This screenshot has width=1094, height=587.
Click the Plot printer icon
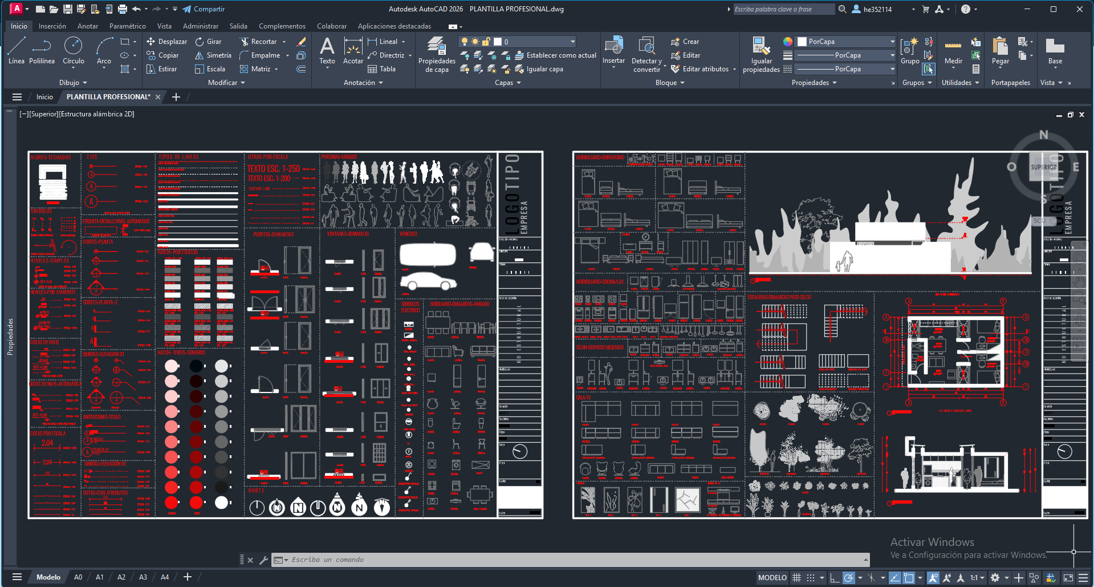coord(122,9)
